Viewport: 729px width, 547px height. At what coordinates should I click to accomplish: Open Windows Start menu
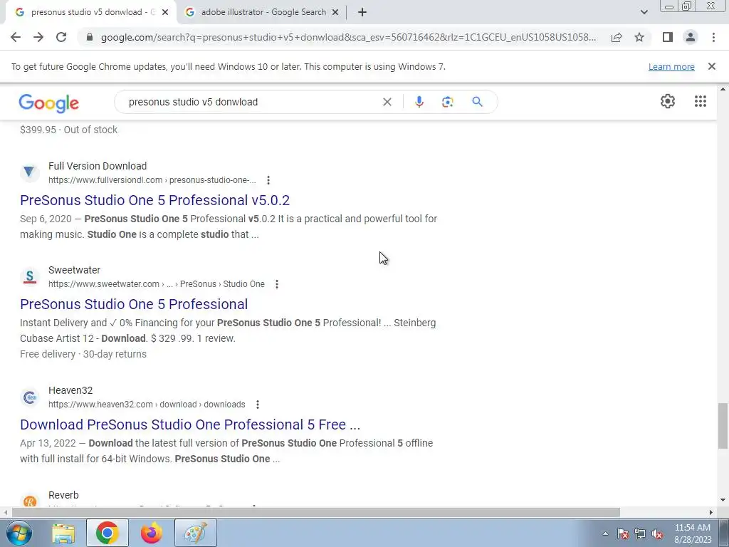click(19, 533)
